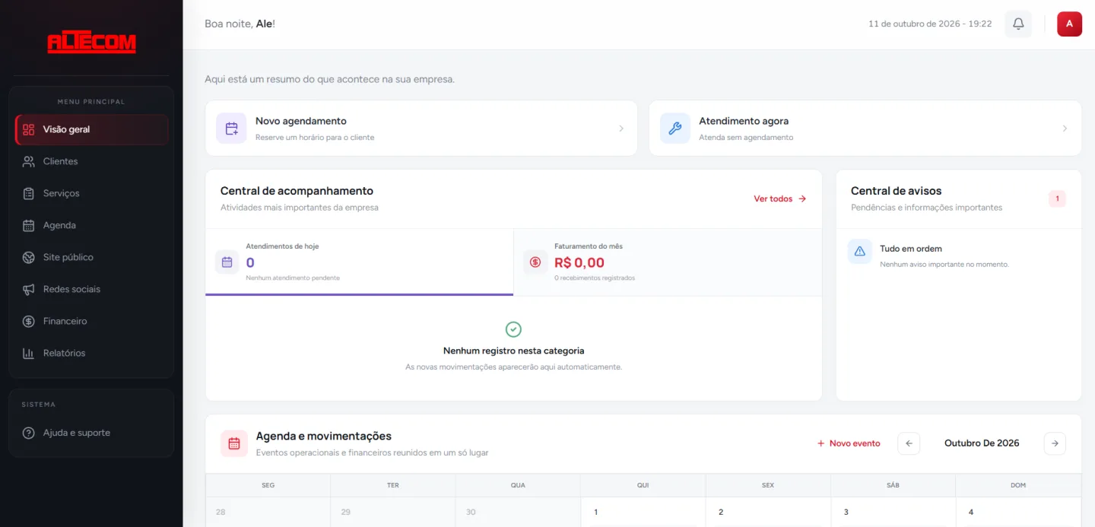Click the Agenda e movimentações calendar icon

click(x=234, y=443)
